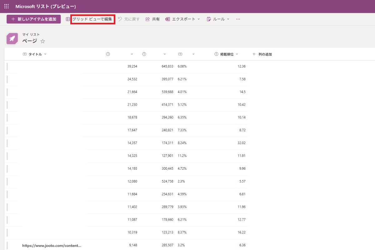Click the cell value 5.12%
This screenshot has height=250, width=375.
pos(182,104)
